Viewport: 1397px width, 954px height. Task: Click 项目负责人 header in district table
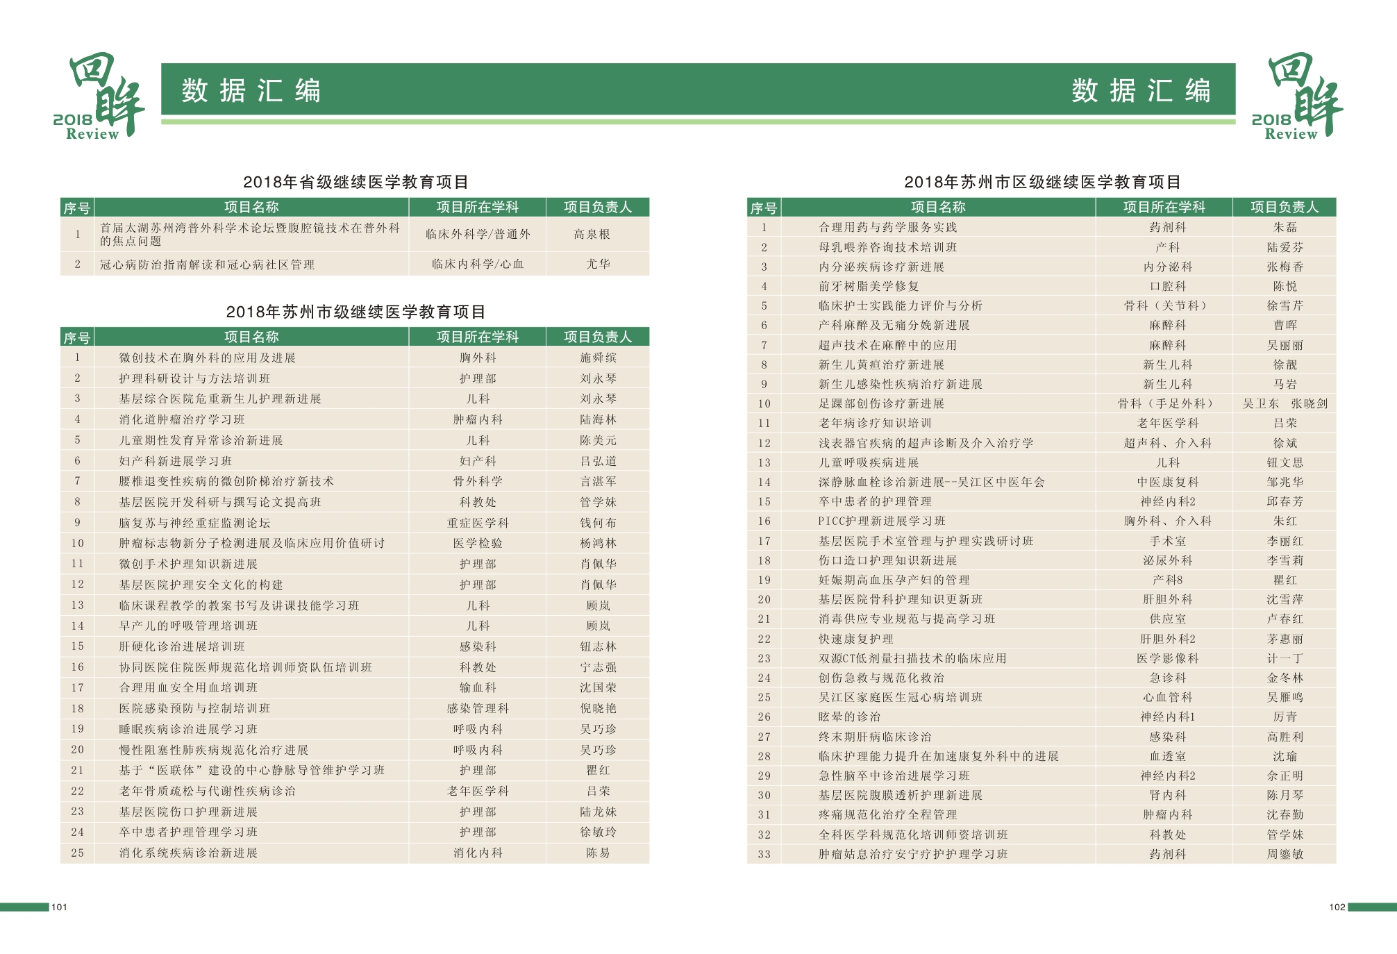(x=1284, y=207)
